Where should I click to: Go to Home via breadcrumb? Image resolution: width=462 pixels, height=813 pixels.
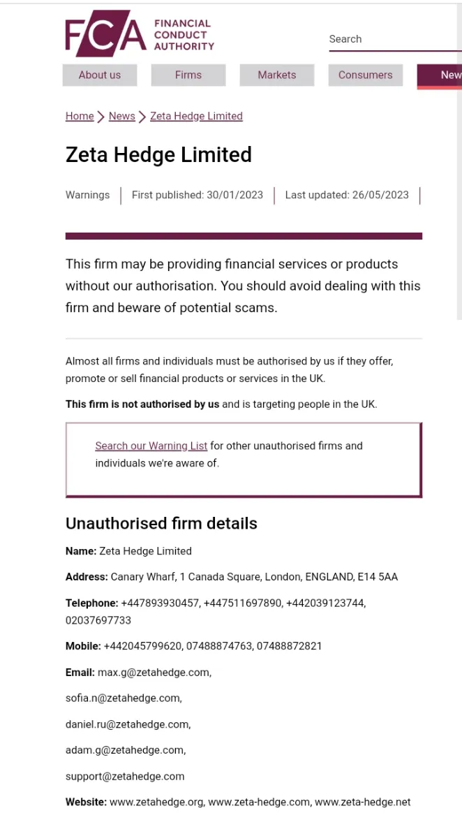tap(80, 116)
